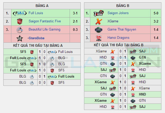Click the BẢNG B table header

123,6
